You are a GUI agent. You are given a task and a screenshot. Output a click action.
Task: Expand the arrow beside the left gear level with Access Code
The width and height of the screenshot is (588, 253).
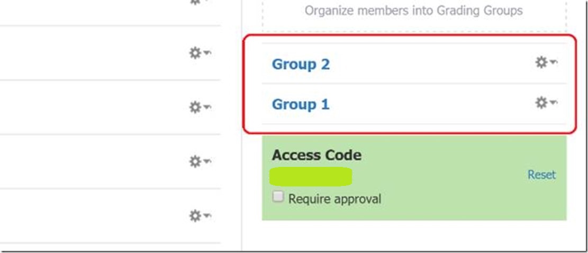(x=207, y=161)
